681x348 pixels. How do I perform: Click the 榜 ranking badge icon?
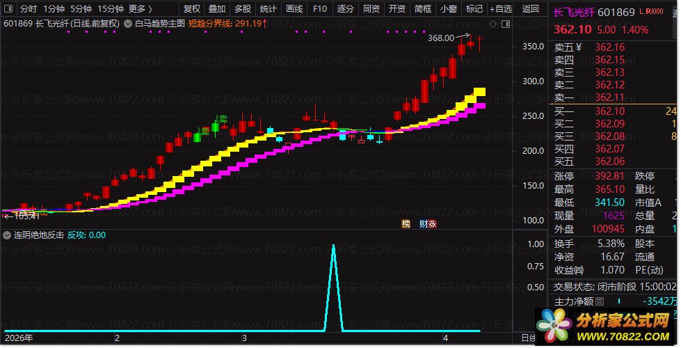(x=406, y=223)
